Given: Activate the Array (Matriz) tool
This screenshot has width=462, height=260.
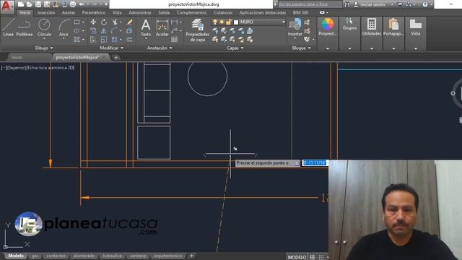Looking at the screenshot, I should click(x=115, y=39).
